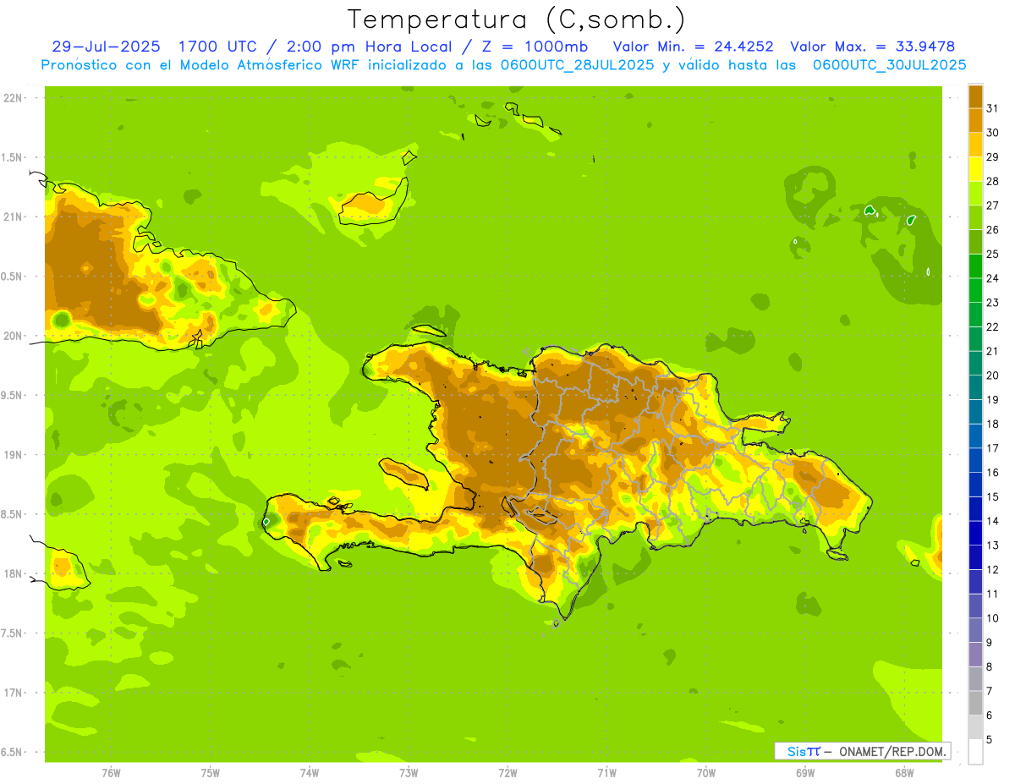Click the '76W' longitude label
The height and width of the screenshot is (784, 1015).
tap(111, 773)
